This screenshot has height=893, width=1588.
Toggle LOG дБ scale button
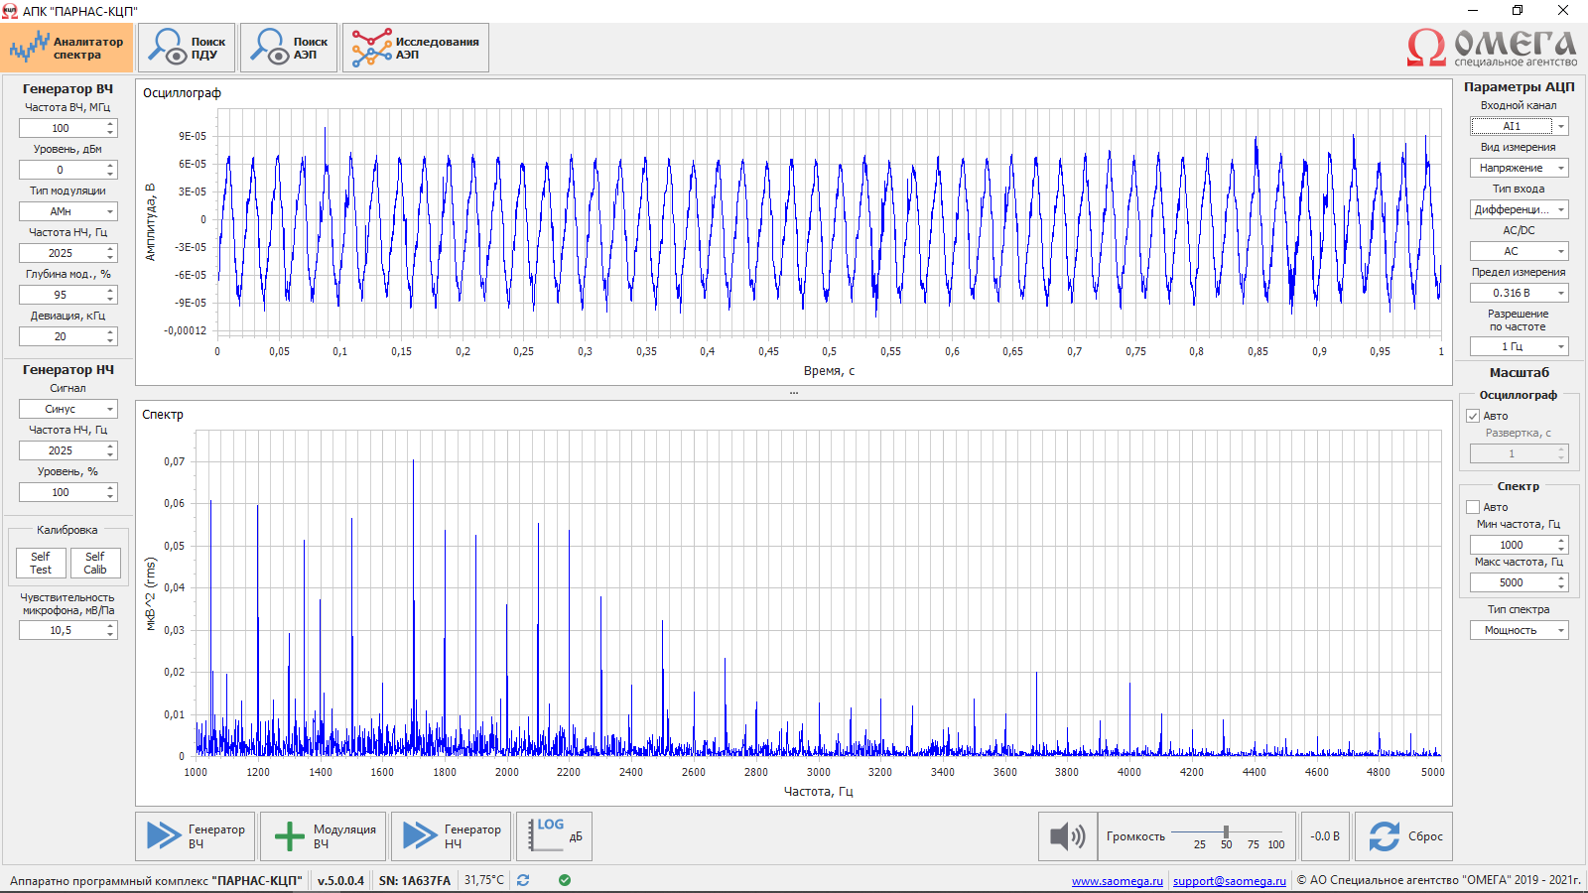(555, 836)
